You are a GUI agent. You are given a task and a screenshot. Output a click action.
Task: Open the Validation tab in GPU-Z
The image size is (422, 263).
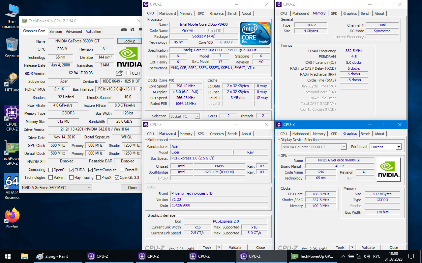tap(94, 32)
